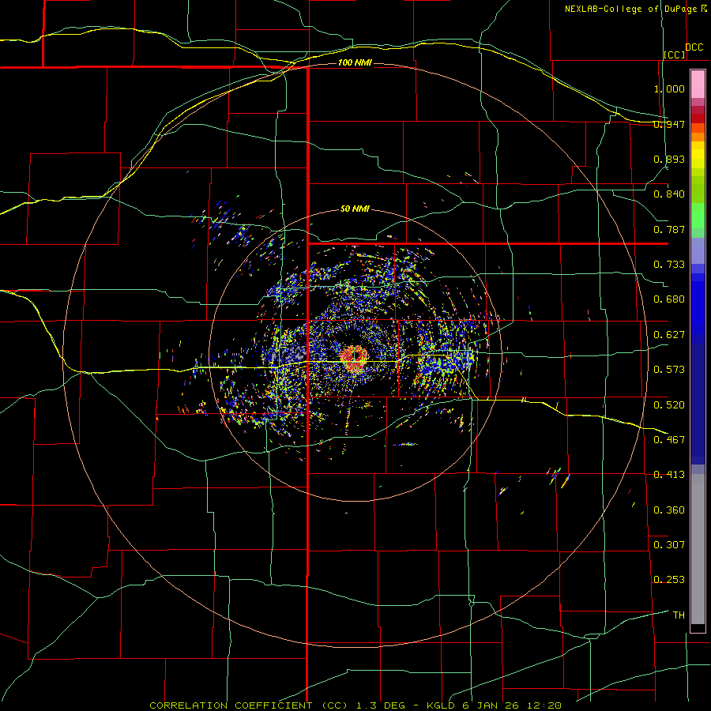The height and width of the screenshot is (711, 711).
Task: Click the 0.733 legend value
Action: pyautogui.click(x=669, y=265)
